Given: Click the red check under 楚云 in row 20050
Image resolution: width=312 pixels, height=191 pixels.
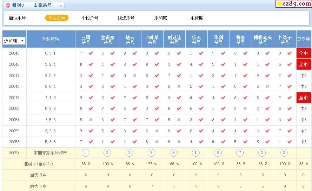Looking at the screenshot, I should pyautogui.click(x=135, y=108).
